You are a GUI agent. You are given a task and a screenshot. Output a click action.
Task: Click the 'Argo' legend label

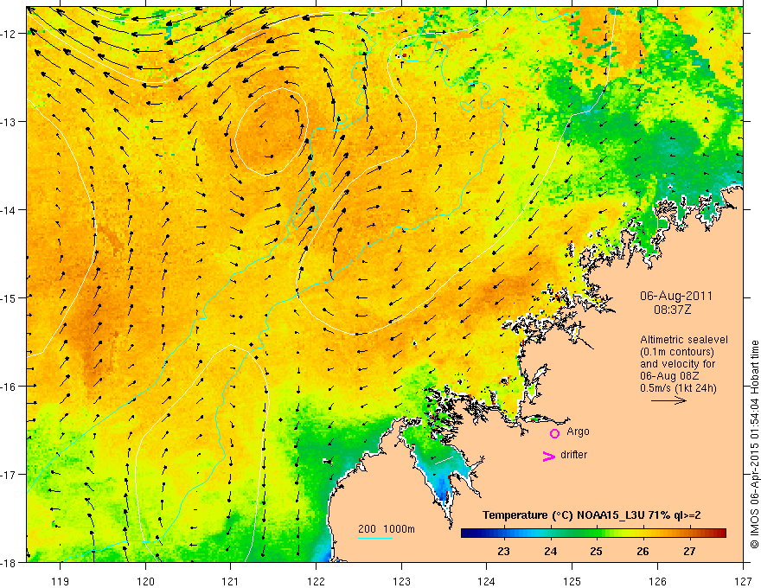pyautogui.click(x=578, y=431)
